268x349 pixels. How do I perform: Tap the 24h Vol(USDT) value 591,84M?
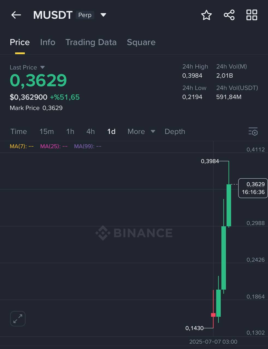229,97
